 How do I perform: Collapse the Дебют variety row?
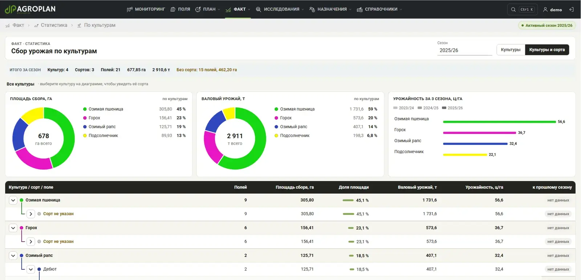31,269
